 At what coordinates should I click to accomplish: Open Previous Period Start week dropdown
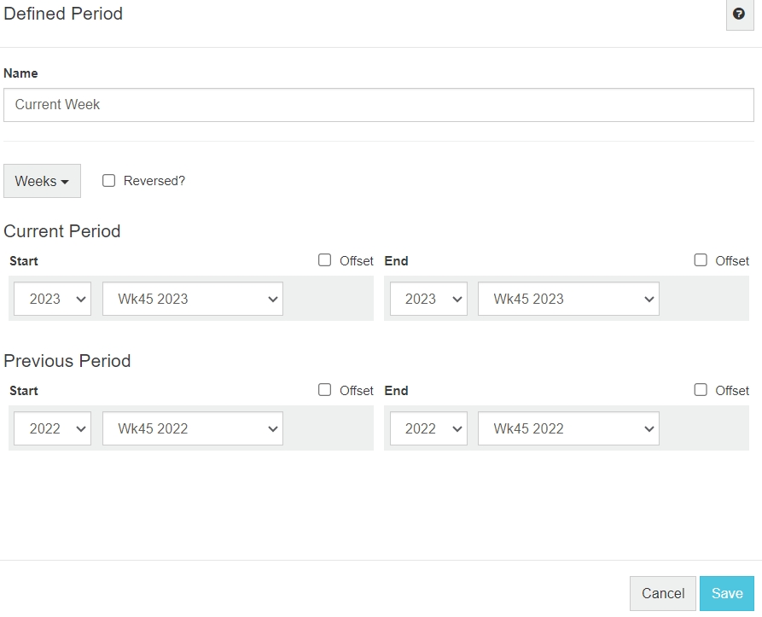[x=193, y=428]
